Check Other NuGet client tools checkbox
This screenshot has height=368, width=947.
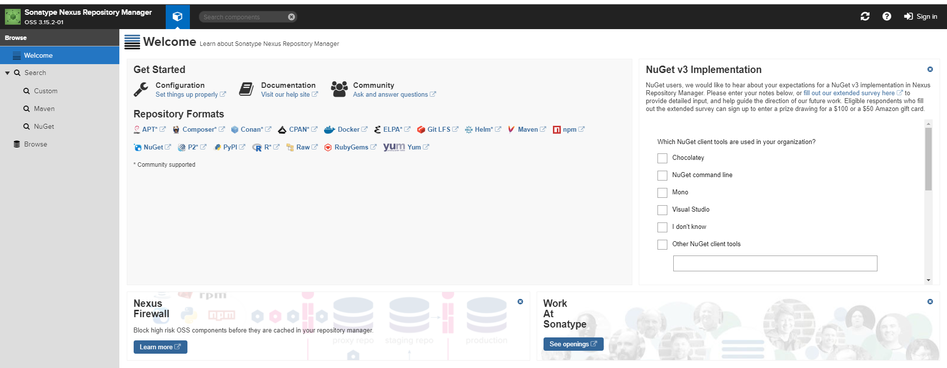pos(662,245)
